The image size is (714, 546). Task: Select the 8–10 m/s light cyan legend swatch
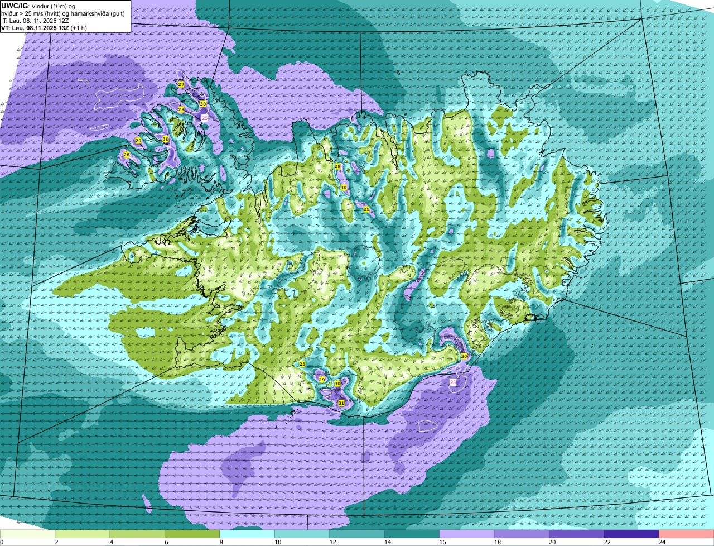(247, 534)
